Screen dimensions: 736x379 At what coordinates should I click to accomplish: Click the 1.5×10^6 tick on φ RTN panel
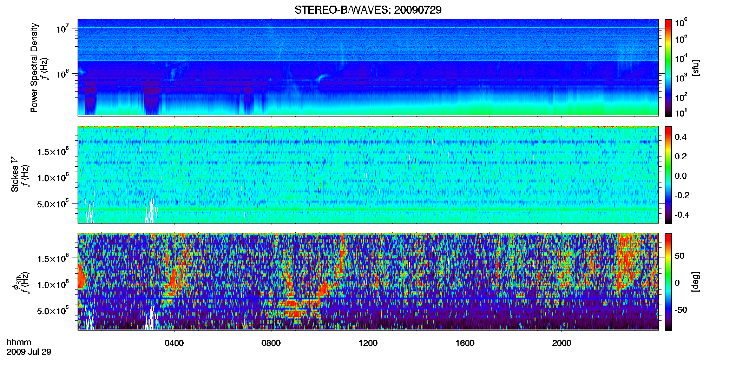[53, 258]
